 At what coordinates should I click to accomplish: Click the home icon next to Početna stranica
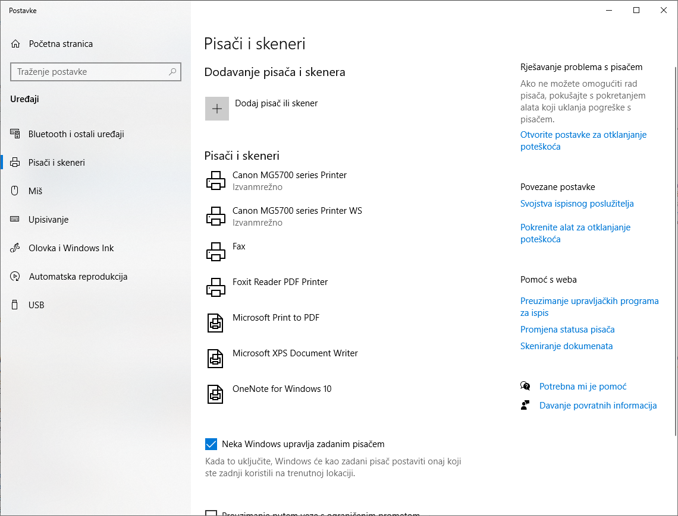[x=16, y=44]
